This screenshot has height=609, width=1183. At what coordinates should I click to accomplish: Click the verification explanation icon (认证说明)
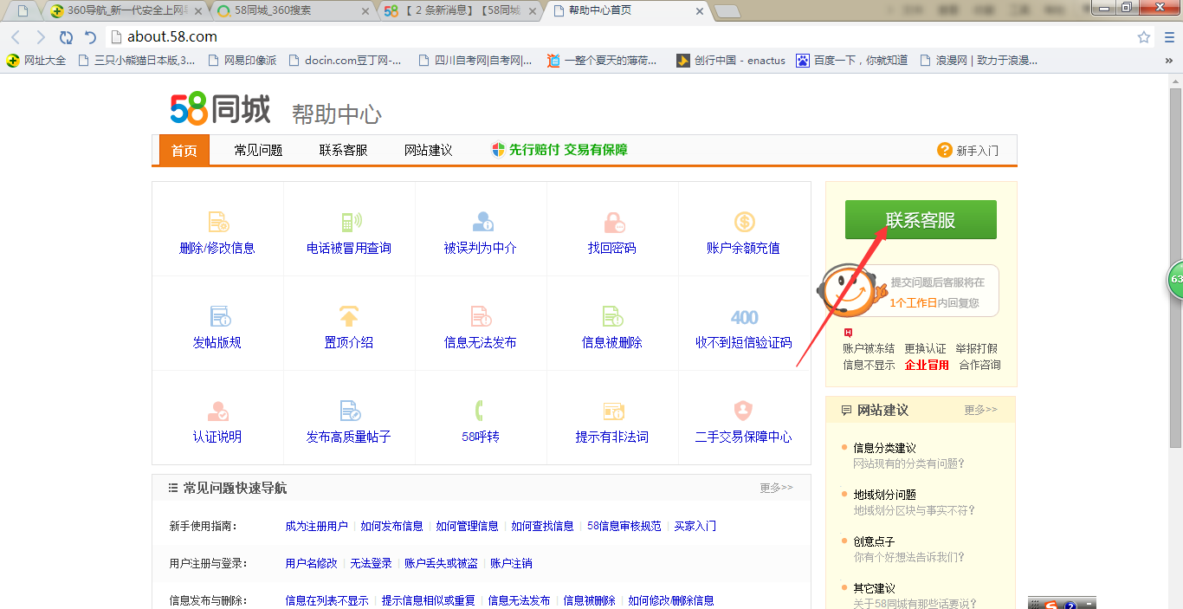pyautogui.click(x=217, y=411)
